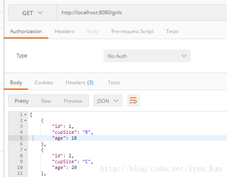The width and height of the screenshot is (227, 177).
Task: Select the Authorization tab
Action: point(26,31)
